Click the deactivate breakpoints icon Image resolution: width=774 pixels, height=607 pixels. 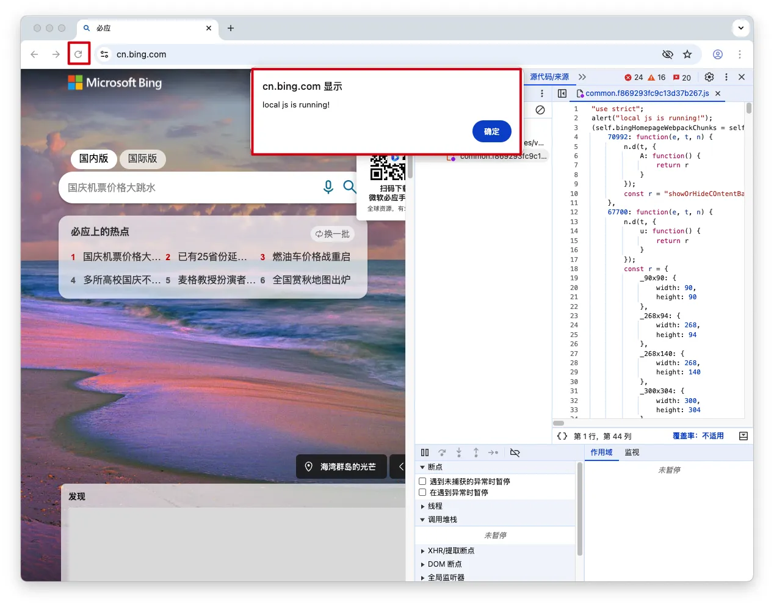pyautogui.click(x=515, y=453)
